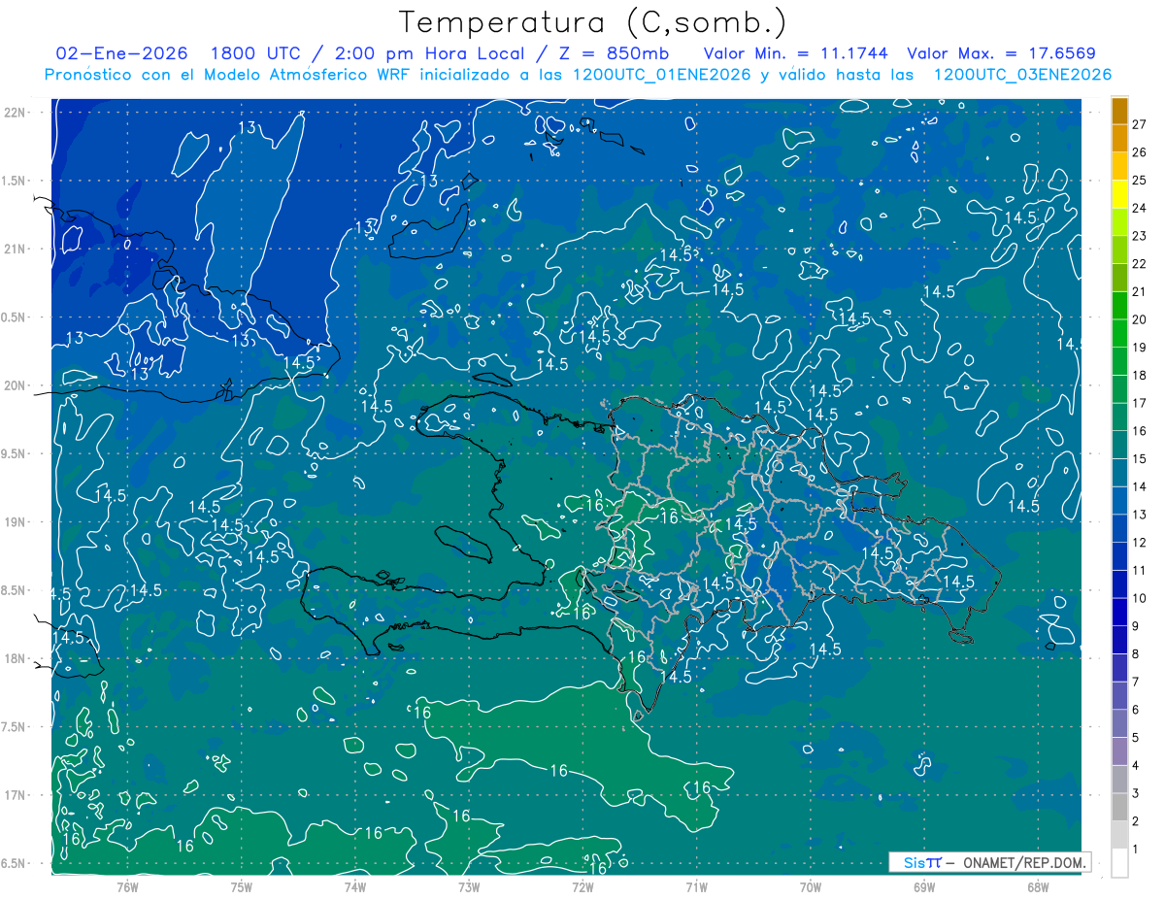Click the number 11 on the color legend
This screenshot has height=900, width=1165.
(1140, 571)
